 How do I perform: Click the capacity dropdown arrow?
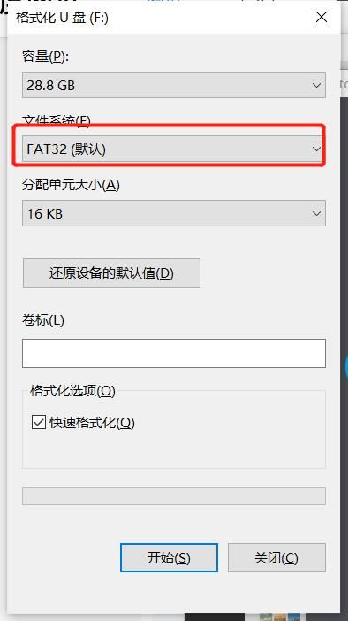[316, 85]
